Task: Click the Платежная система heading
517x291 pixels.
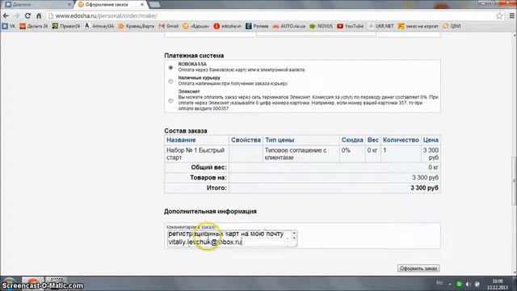Action: point(194,56)
